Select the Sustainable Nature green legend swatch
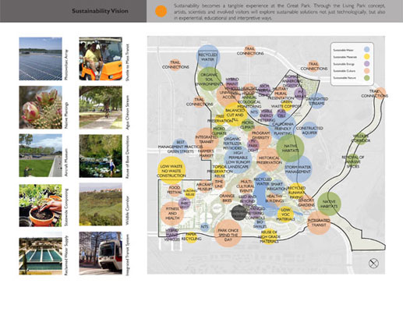 [366, 78]
